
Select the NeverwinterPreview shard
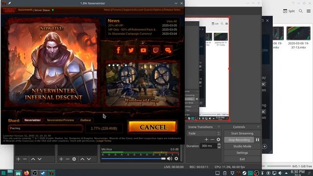point(61,120)
